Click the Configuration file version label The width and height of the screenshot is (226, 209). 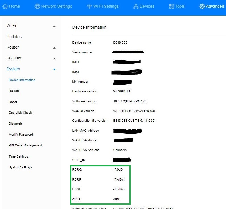90,121
